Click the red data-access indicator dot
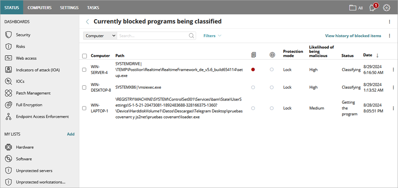The width and height of the screenshot is (398, 188). pyautogui.click(x=253, y=70)
